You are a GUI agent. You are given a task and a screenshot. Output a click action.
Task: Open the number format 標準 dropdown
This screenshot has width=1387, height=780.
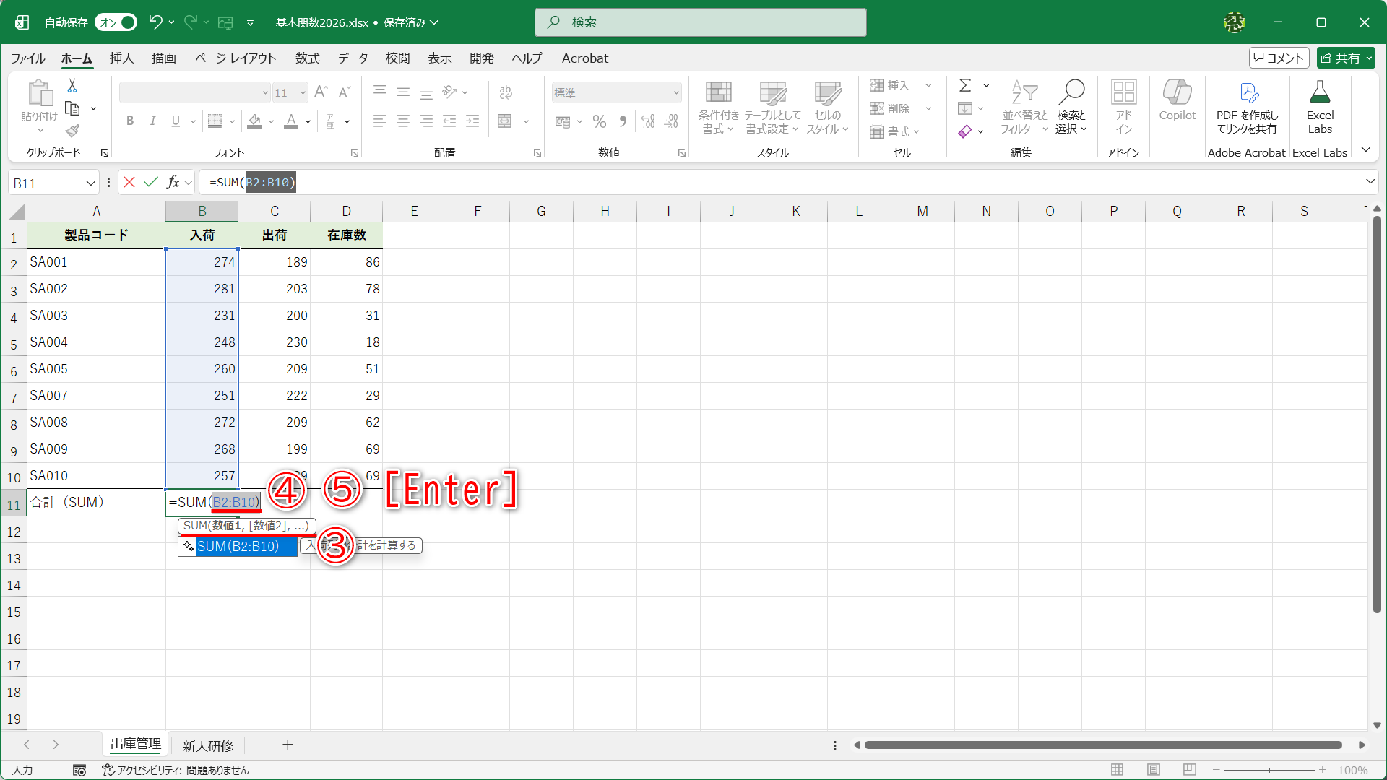tap(676, 92)
